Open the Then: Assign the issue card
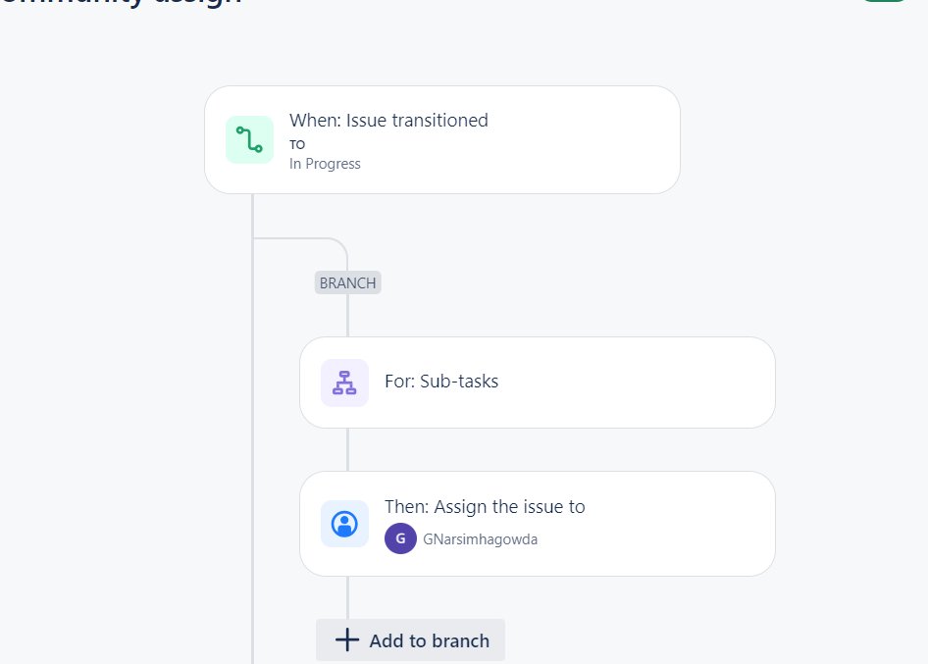The width and height of the screenshot is (928, 664). pos(538,524)
